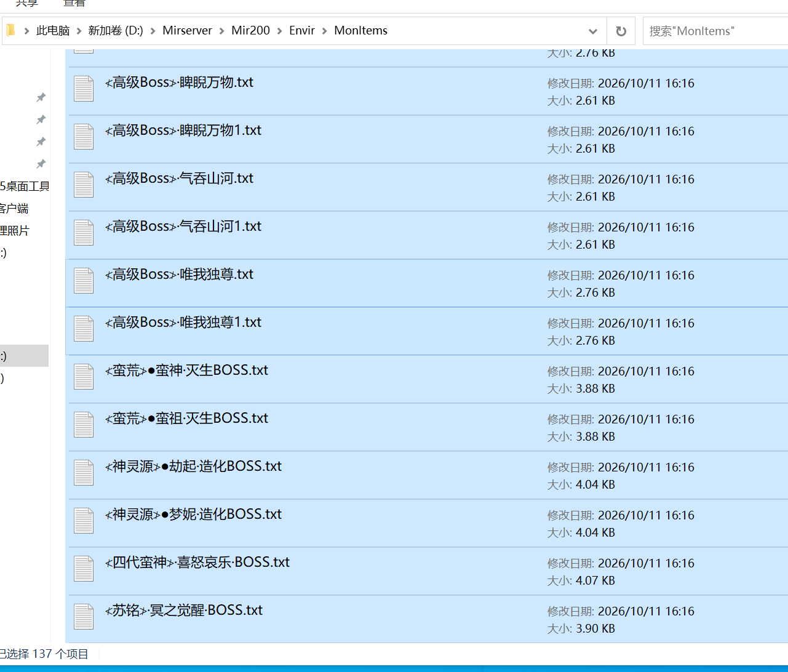Jump to the Mirserver folder breadcrumb
This screenshot has width=788, height=672.
(187, 31)
